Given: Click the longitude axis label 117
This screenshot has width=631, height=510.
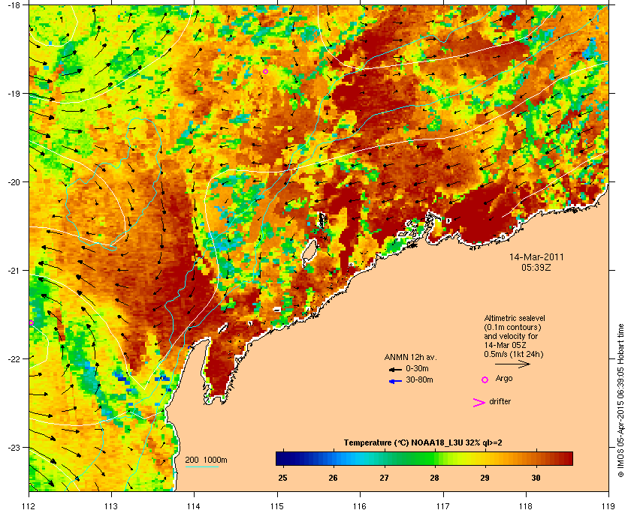Looking at the screenshot, I should (x=443, y=505).
